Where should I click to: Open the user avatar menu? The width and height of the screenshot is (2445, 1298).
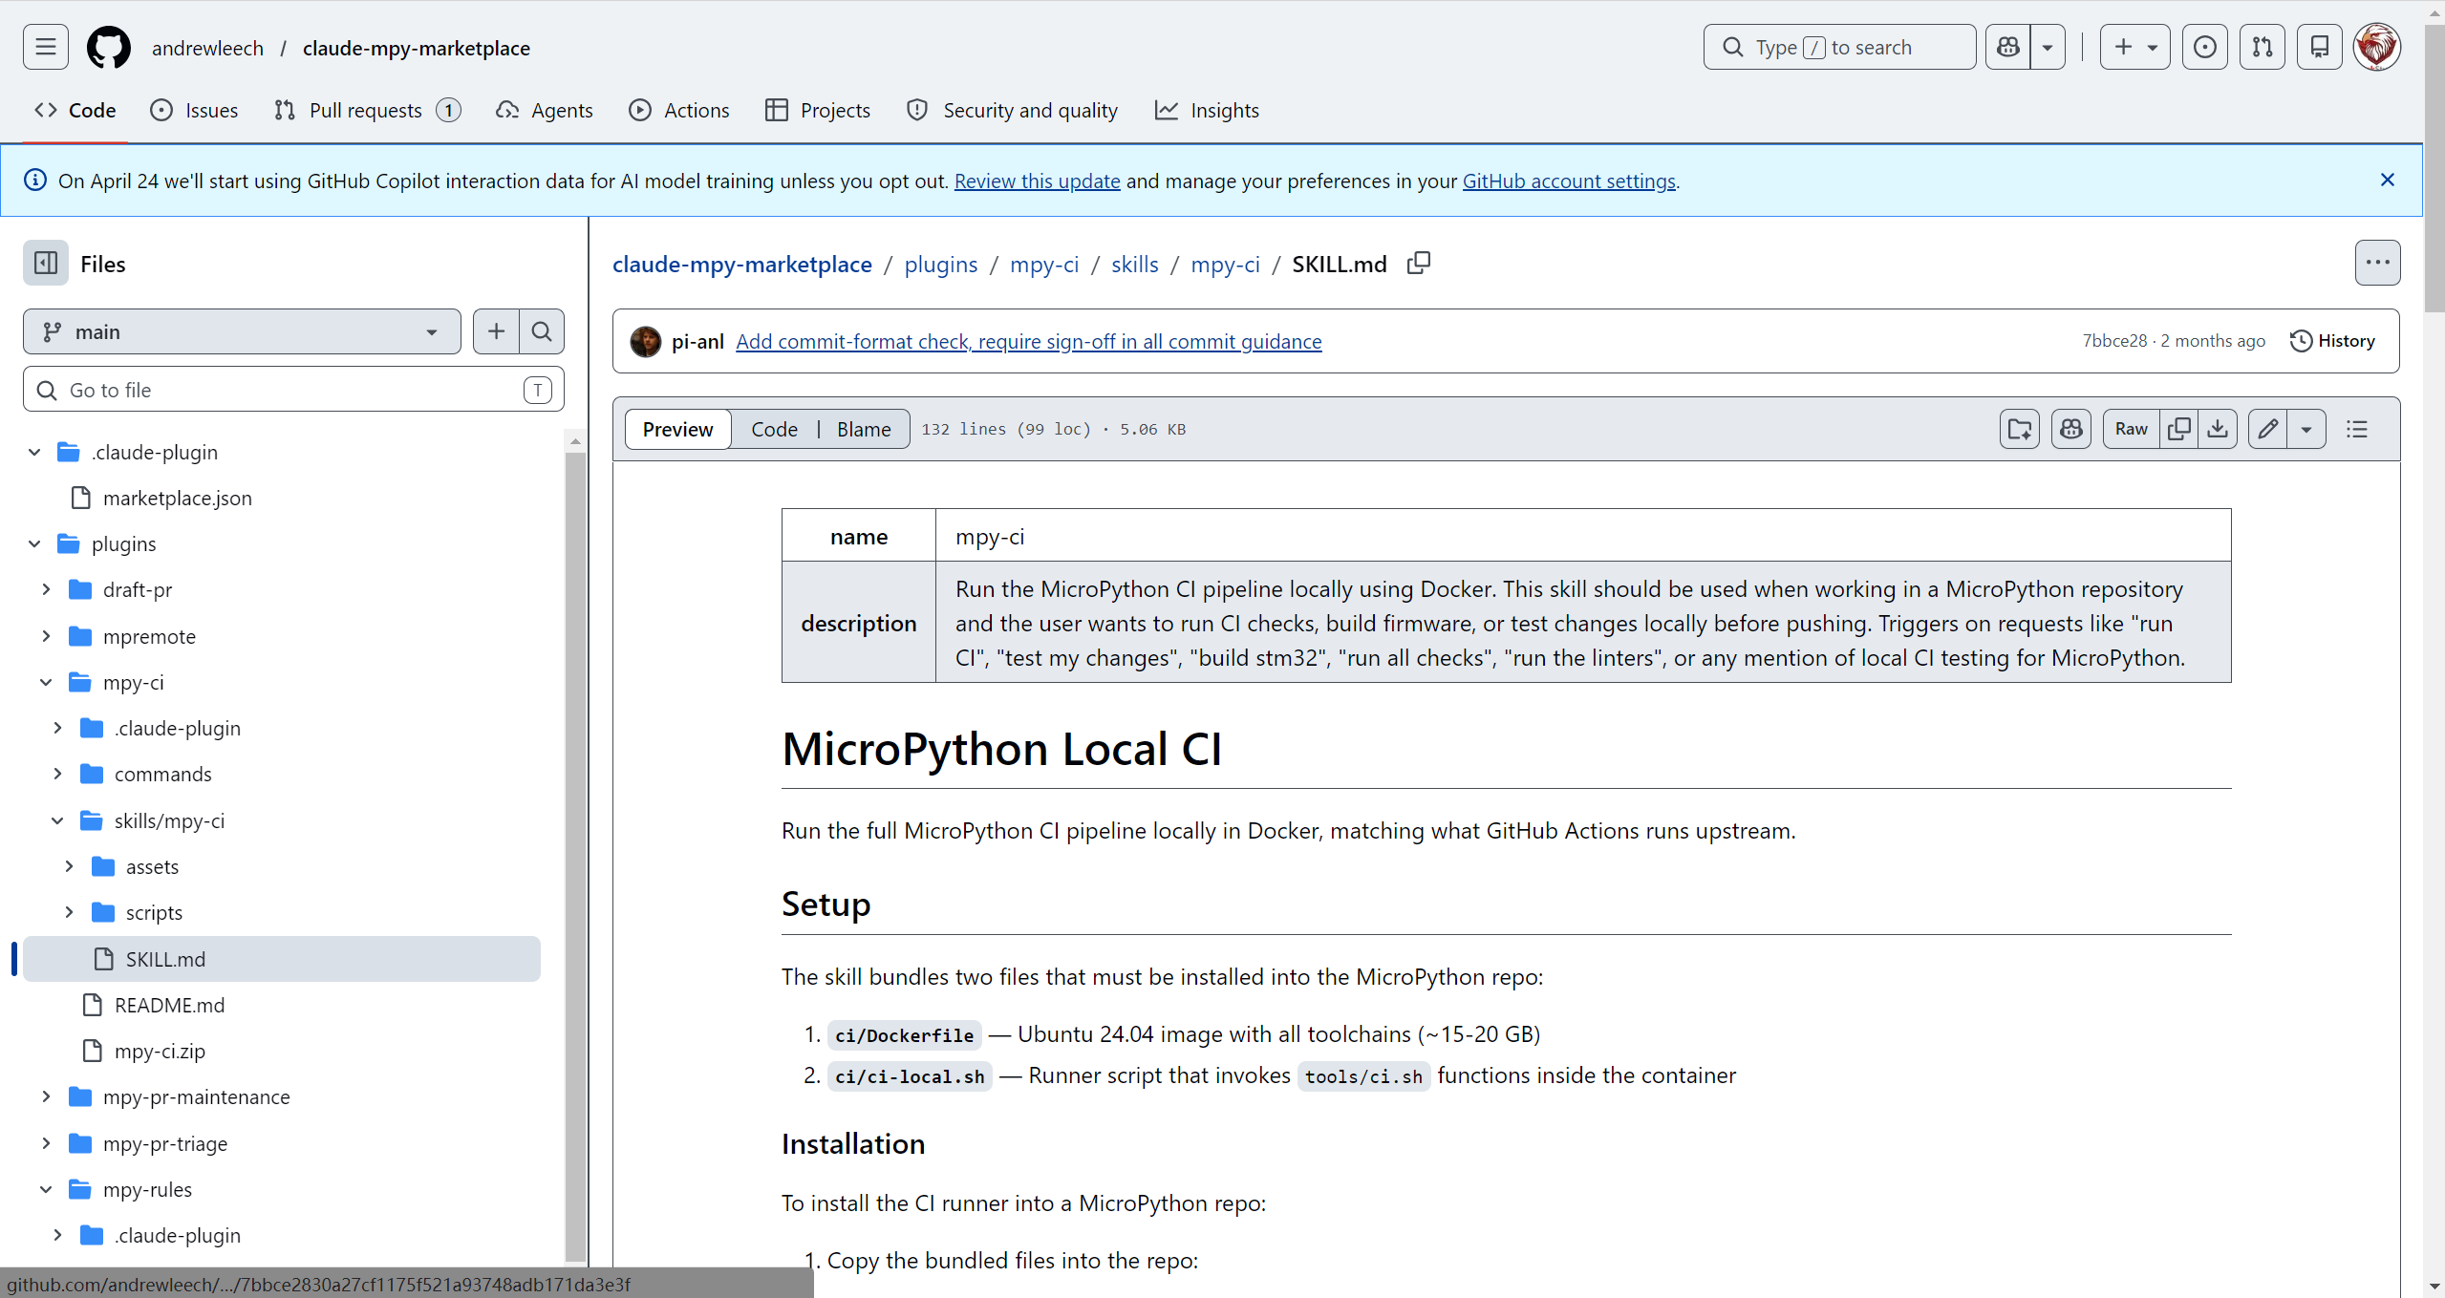2377,47
